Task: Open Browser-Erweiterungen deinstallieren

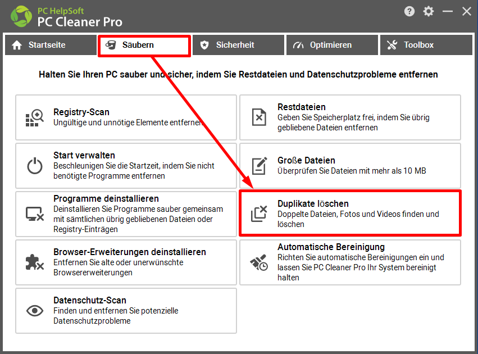Action: click(x=126, y=262)
